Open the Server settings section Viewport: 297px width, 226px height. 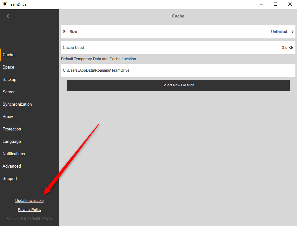point(30,92)
